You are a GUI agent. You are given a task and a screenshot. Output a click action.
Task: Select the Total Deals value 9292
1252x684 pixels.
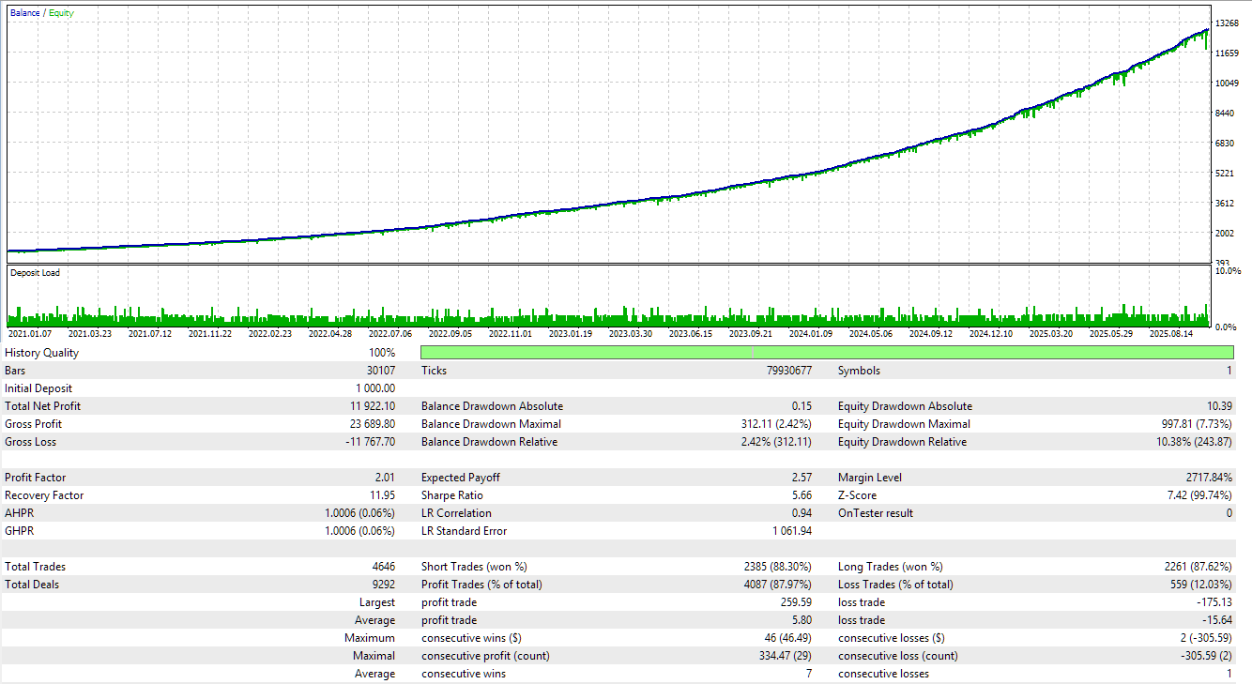click(384, 585)
